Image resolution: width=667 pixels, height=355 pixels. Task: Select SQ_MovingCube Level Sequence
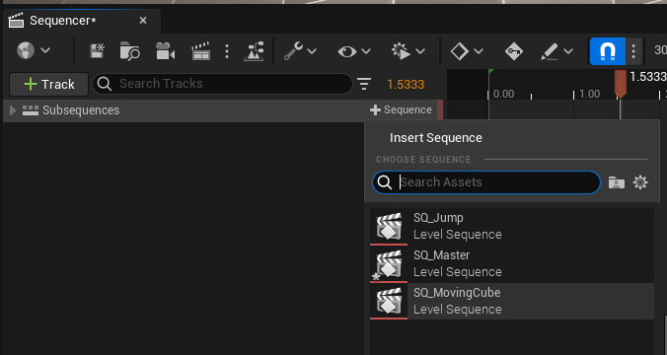click(512, 302)
